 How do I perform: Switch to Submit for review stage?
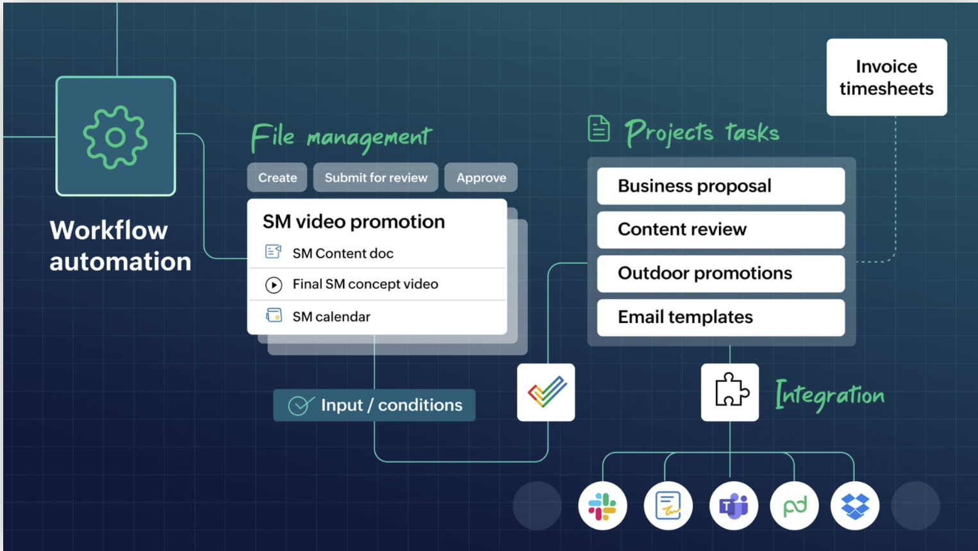click(x=376, y=177)
